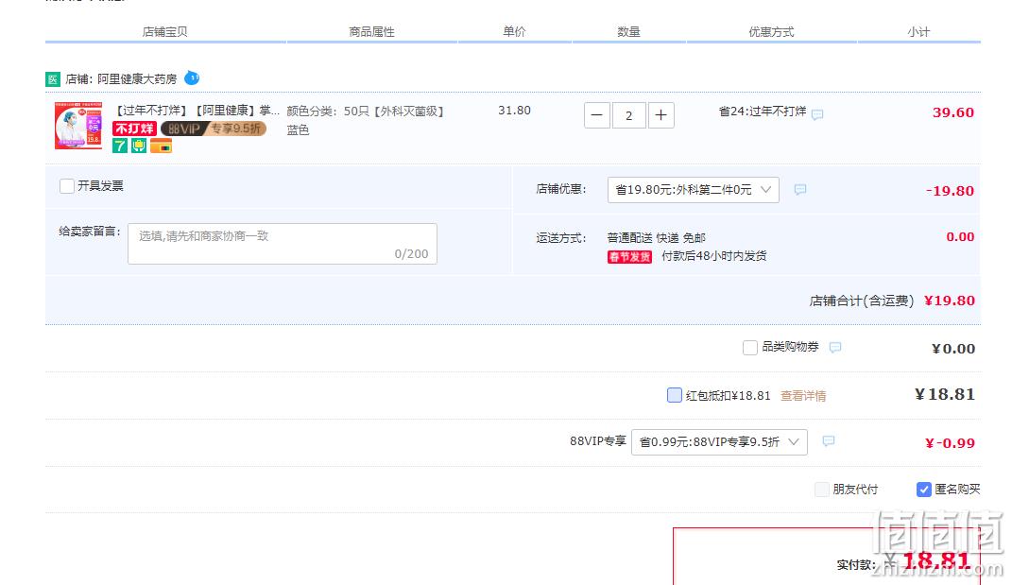Click the comment icon next to store discount dropdown
This screenshot has height=585, width=1012.
point(799,189)
